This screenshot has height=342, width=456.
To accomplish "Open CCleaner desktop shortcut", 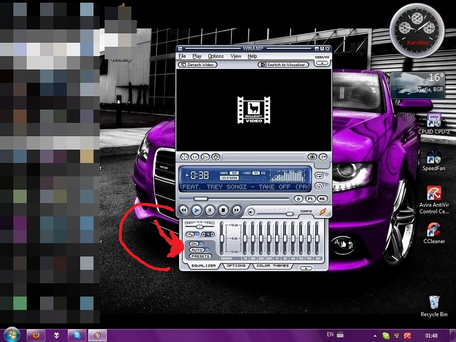I will coord(434,233).
